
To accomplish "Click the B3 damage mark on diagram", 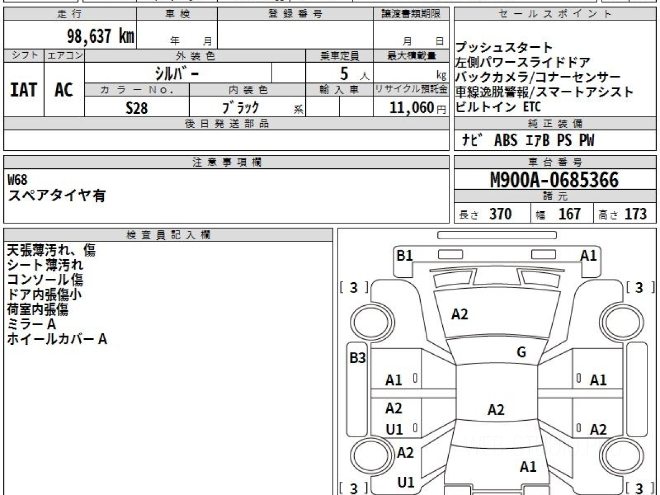I will point(358,358).
